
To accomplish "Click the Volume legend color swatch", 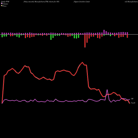I will click(2, 3).
